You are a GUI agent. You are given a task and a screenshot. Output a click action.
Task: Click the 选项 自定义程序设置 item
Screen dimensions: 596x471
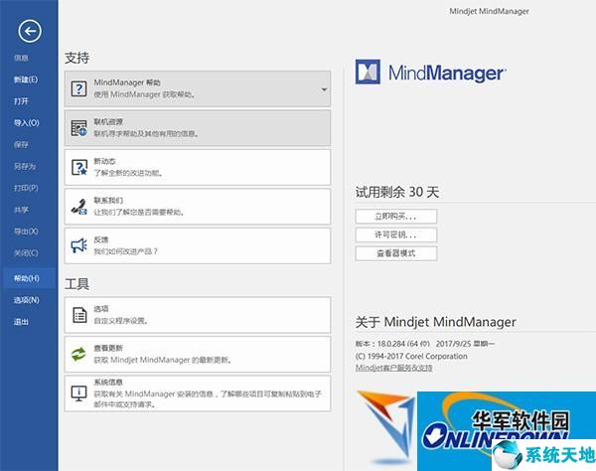(198, 315)
